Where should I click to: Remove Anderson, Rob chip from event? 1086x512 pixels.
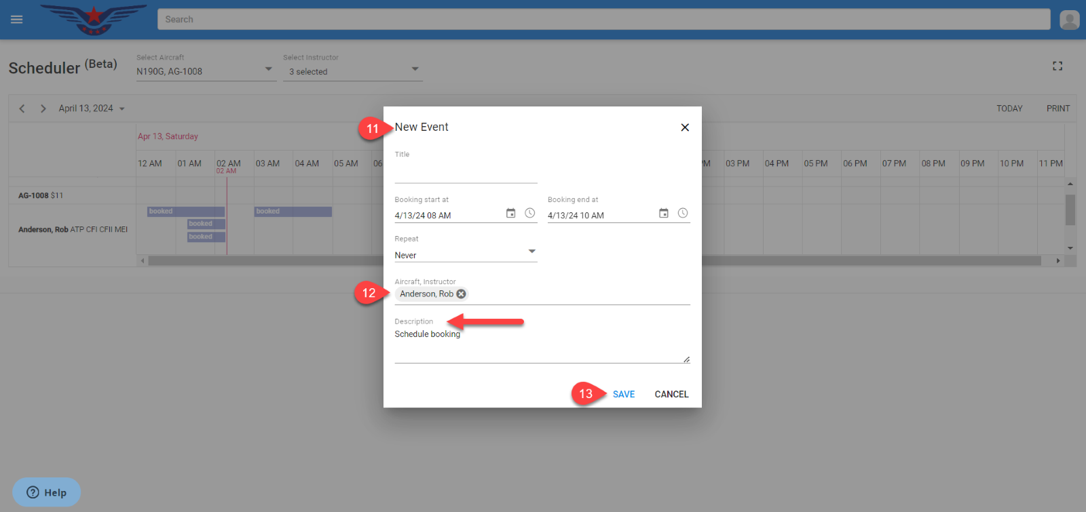pyautogui.click(x=462, y=294)
